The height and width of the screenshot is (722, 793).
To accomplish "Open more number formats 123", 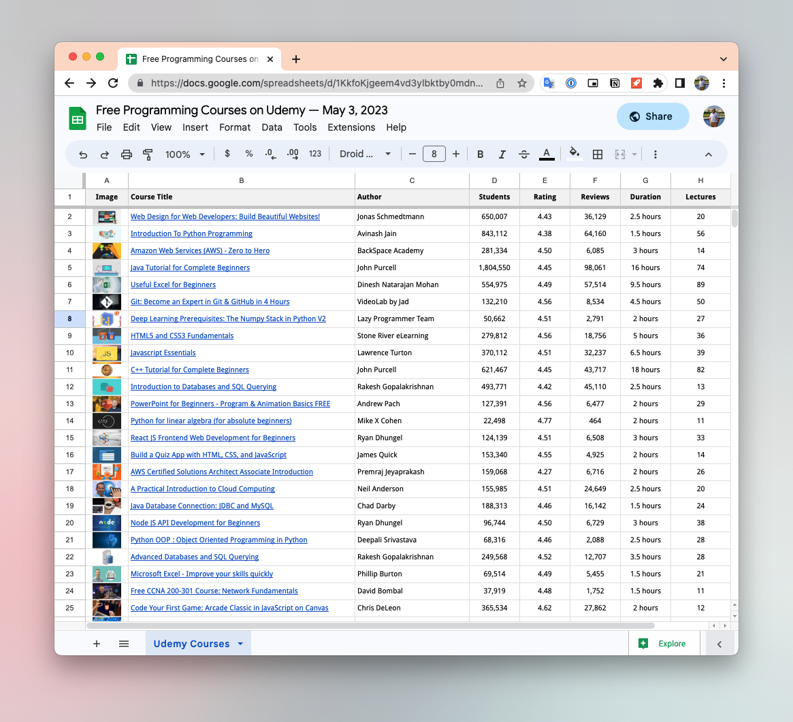I will 315,154.
